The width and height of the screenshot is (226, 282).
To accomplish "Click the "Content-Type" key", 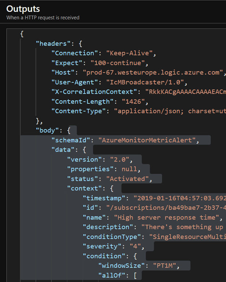I will (78, 111).
